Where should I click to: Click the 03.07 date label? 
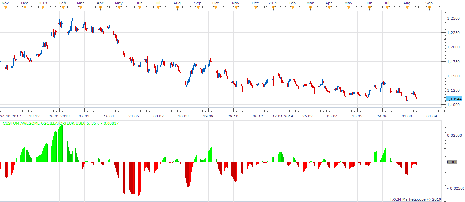(x=158, y=116)
